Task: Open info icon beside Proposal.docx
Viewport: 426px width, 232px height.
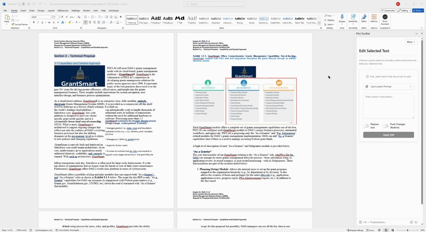Action: point(411,222)
